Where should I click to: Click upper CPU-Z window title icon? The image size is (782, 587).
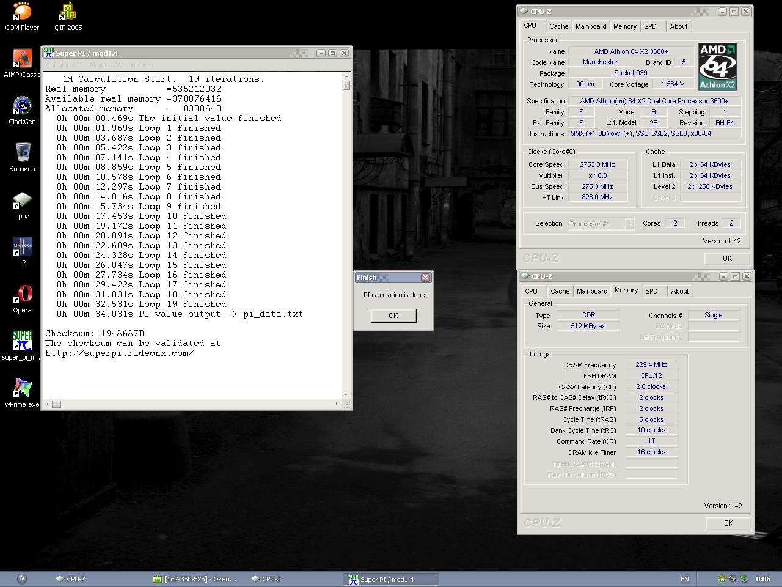pos(524,12)
